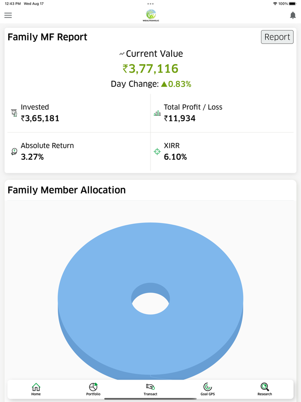
Task: Select the Transact icon in bottom navigation
Action: coord(150,387)
